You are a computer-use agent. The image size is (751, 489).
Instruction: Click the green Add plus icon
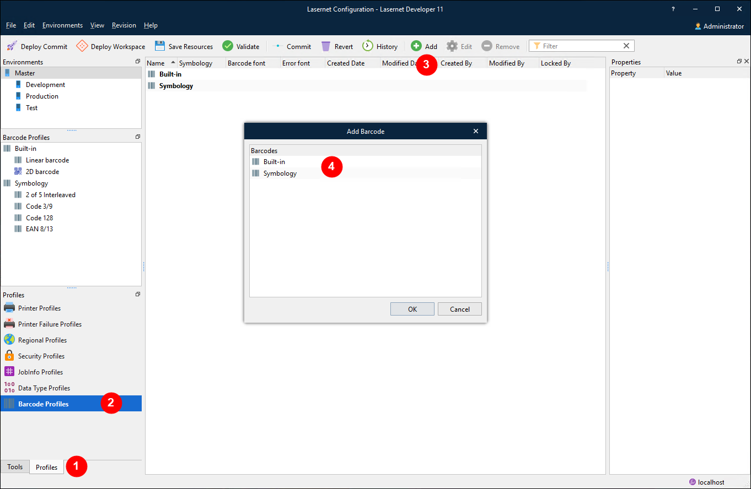tap(416, 46)
